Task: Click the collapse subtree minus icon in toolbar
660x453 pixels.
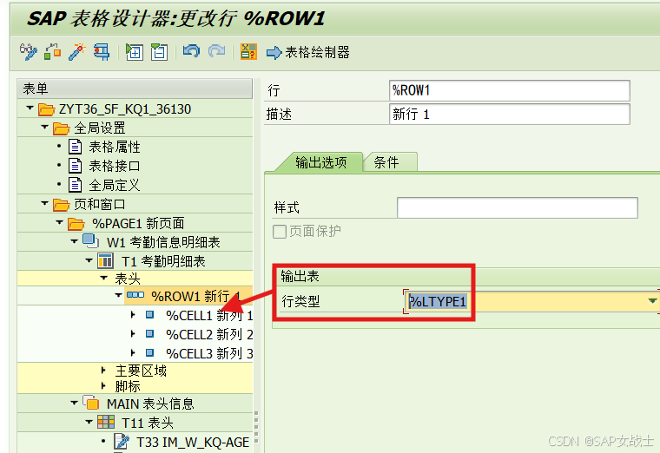Action: (159, 52)
